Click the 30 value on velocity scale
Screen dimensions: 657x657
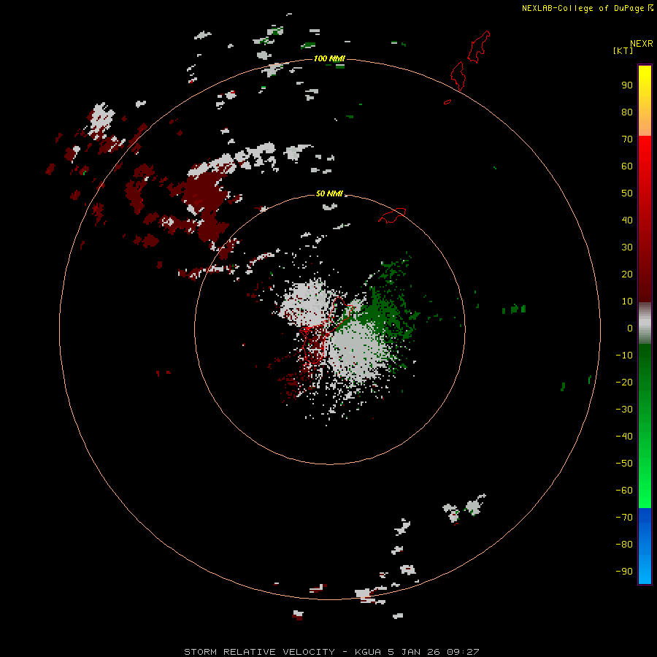[x=627, y=247]
